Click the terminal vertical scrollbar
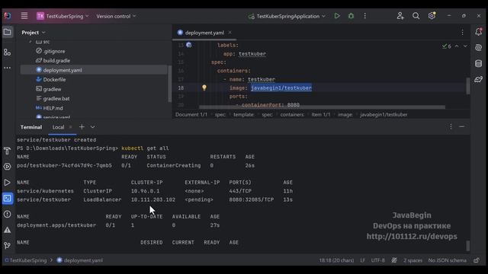Viewport: 488px width, 274px height. tap(467, 245)
